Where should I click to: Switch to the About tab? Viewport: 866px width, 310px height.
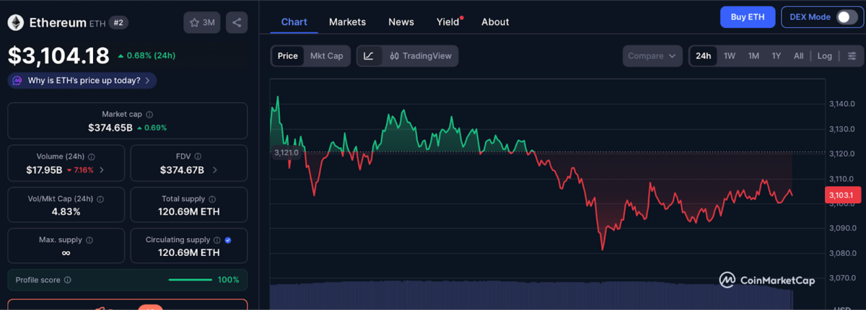click(495, 22)
